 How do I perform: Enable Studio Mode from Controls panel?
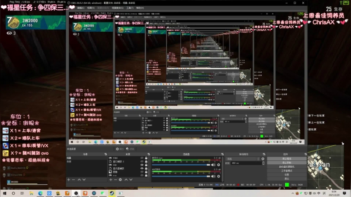point(287,171)
